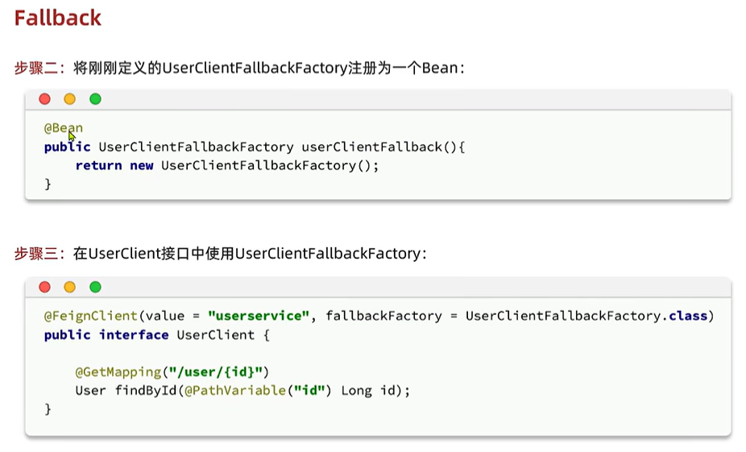Click the fallbackFactory attribute name

[x=383, y=316]
